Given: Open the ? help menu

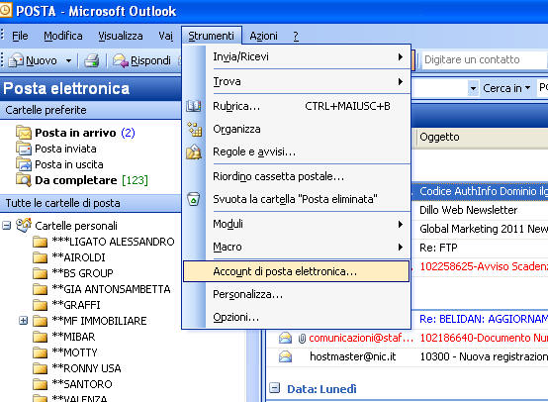Looking at the screenshot, I should pyautogui.click(x=296, y=36).
